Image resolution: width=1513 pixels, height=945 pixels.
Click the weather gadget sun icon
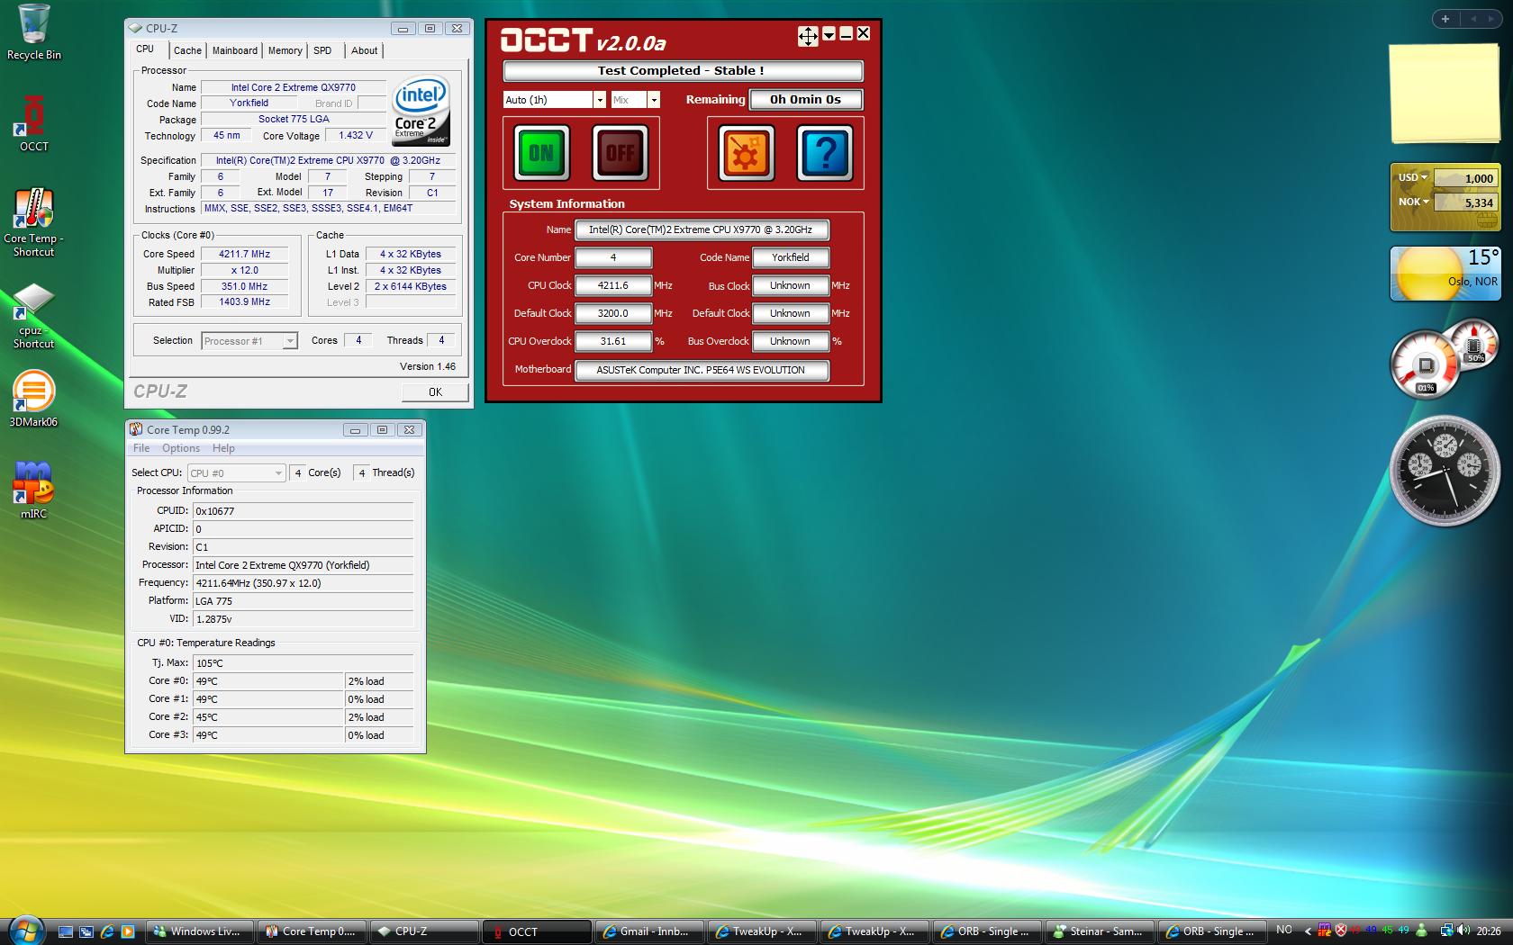click(x=1427, y=274)
